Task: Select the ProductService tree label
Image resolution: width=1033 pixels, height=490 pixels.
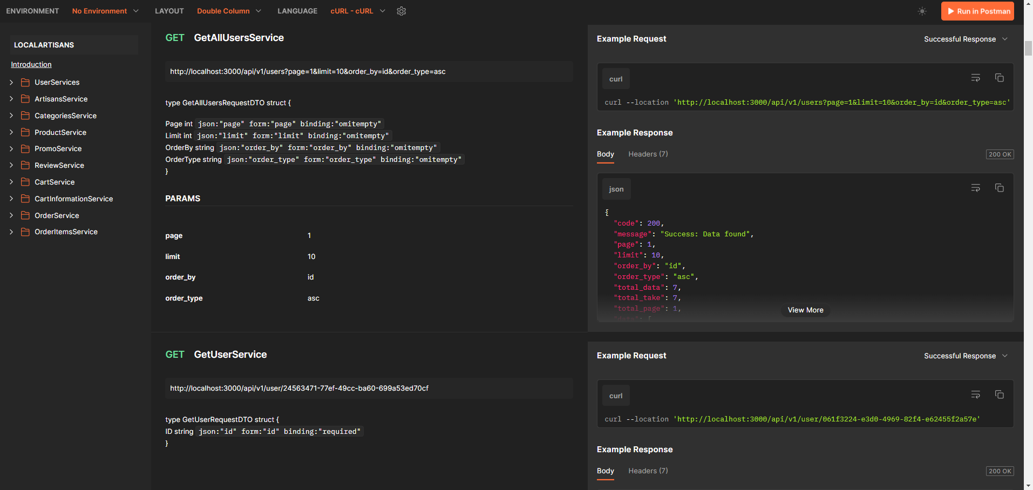Action: pos(60,132)
